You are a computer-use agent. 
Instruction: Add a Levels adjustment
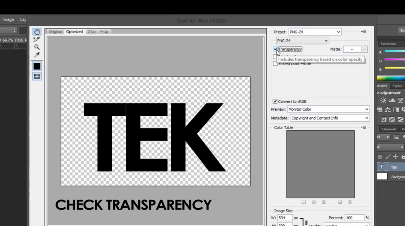coord(392,101)
